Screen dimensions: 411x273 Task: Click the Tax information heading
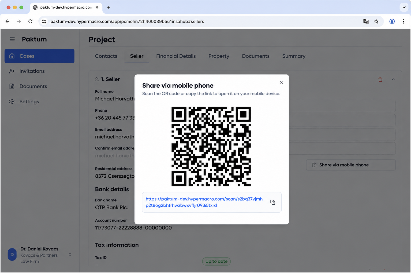pos(117,245)
